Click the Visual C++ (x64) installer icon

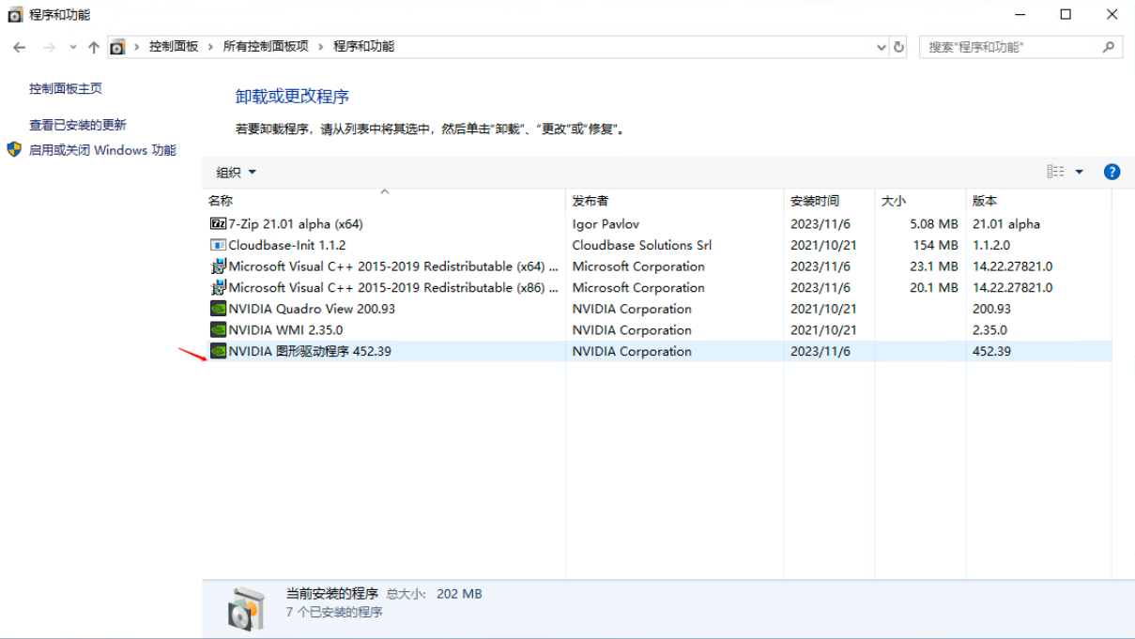pyautogui.click(x=218, y=266)
